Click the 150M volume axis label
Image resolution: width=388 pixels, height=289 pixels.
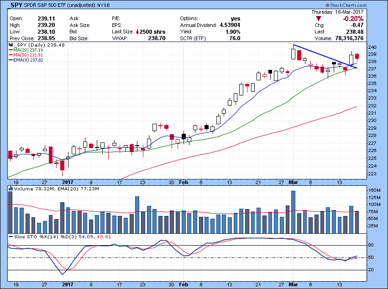point(375,190)
